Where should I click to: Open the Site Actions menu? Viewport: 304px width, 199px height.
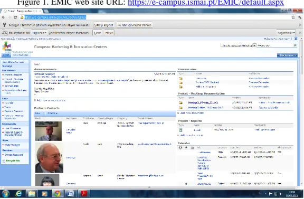tap(287, 55)
